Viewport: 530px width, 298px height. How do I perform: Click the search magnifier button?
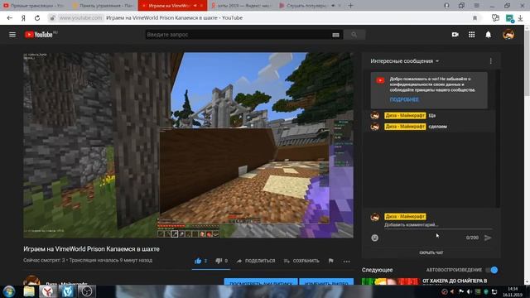[x=354, y=35]
